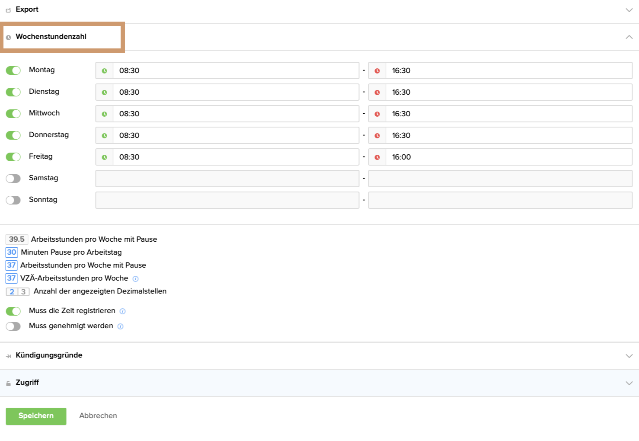Click the Speichern button

36,416
